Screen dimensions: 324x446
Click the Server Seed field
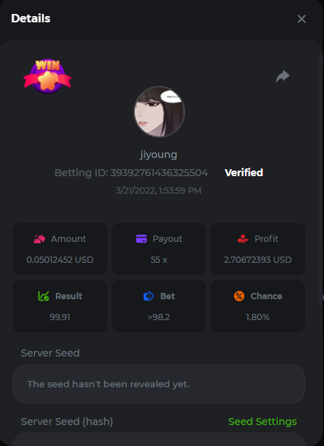pyautogui.click(x=159, y=384)
